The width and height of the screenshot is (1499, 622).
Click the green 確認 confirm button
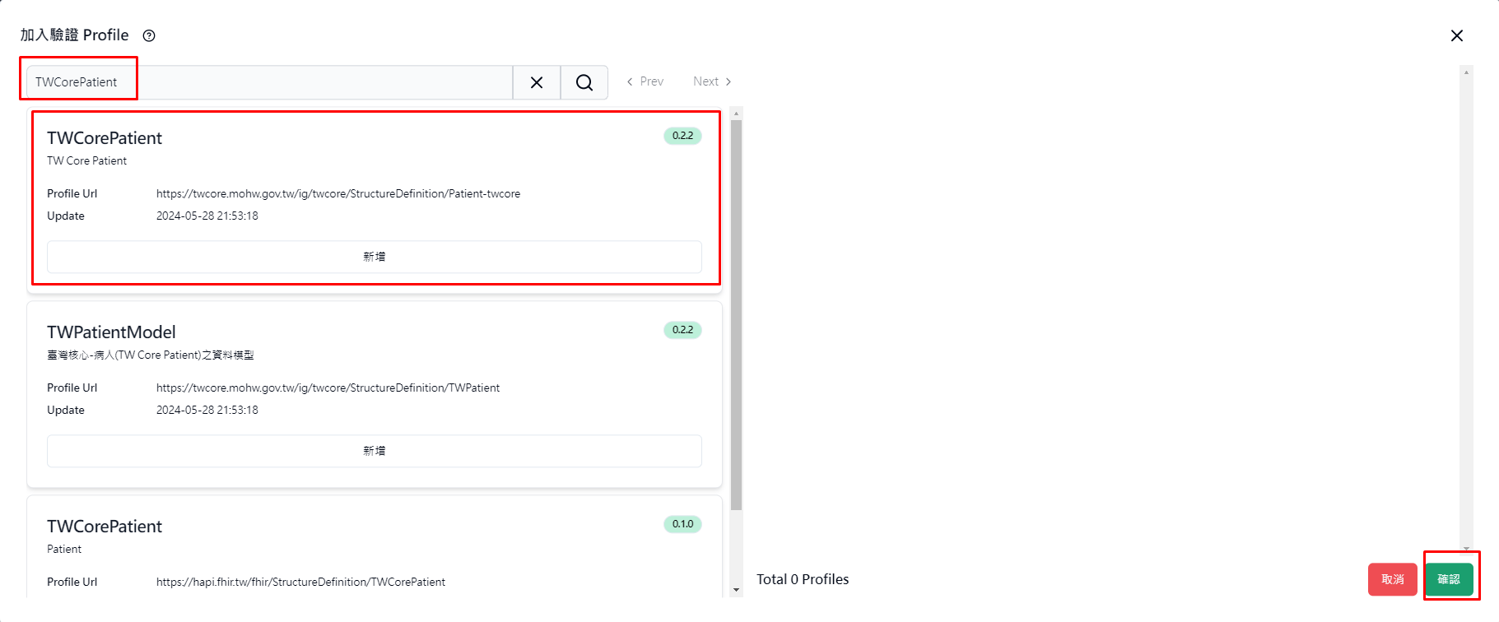1449,579
